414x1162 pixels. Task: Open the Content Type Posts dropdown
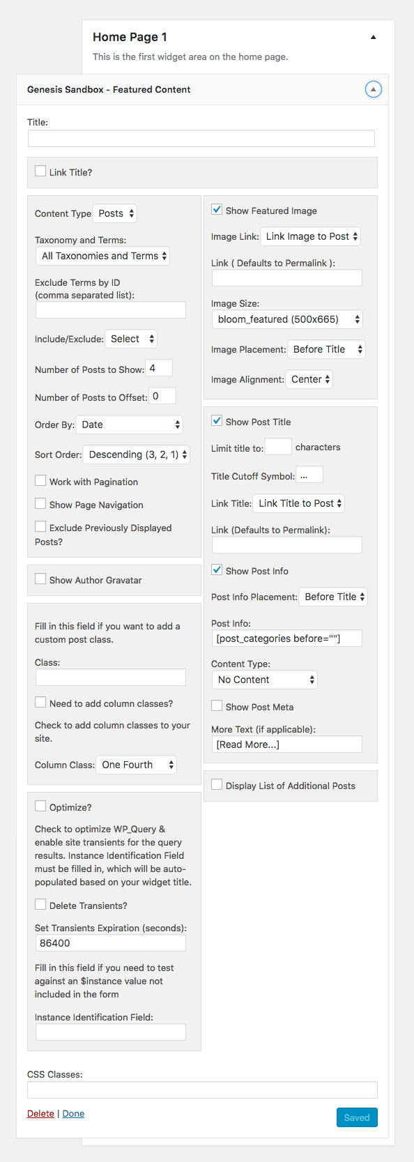pyautogui.click(x=115, y=213)
